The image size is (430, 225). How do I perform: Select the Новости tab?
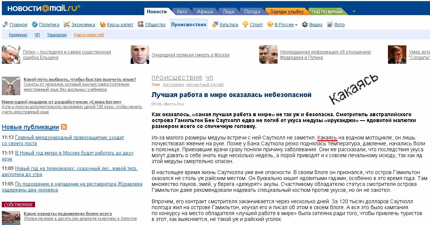(157, 11)
